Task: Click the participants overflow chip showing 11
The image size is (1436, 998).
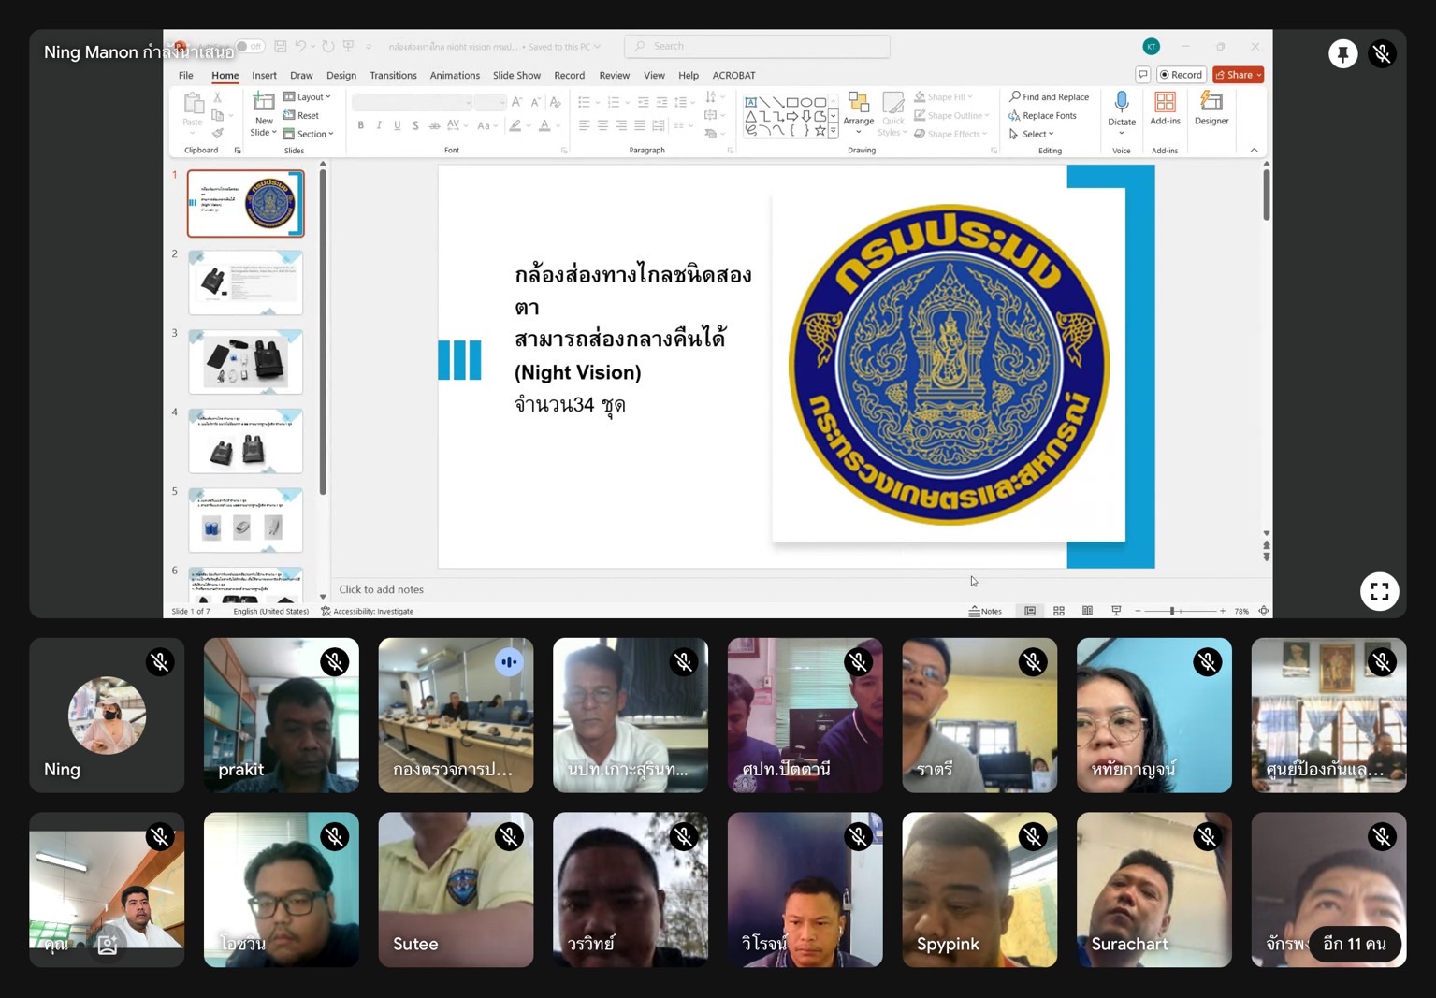Action: 1354,944
